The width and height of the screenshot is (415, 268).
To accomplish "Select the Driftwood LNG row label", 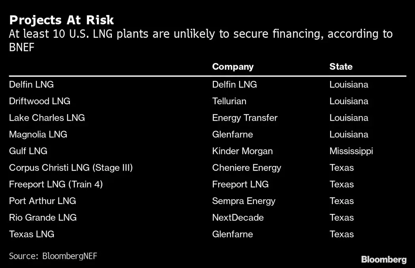I will point(40,101).
